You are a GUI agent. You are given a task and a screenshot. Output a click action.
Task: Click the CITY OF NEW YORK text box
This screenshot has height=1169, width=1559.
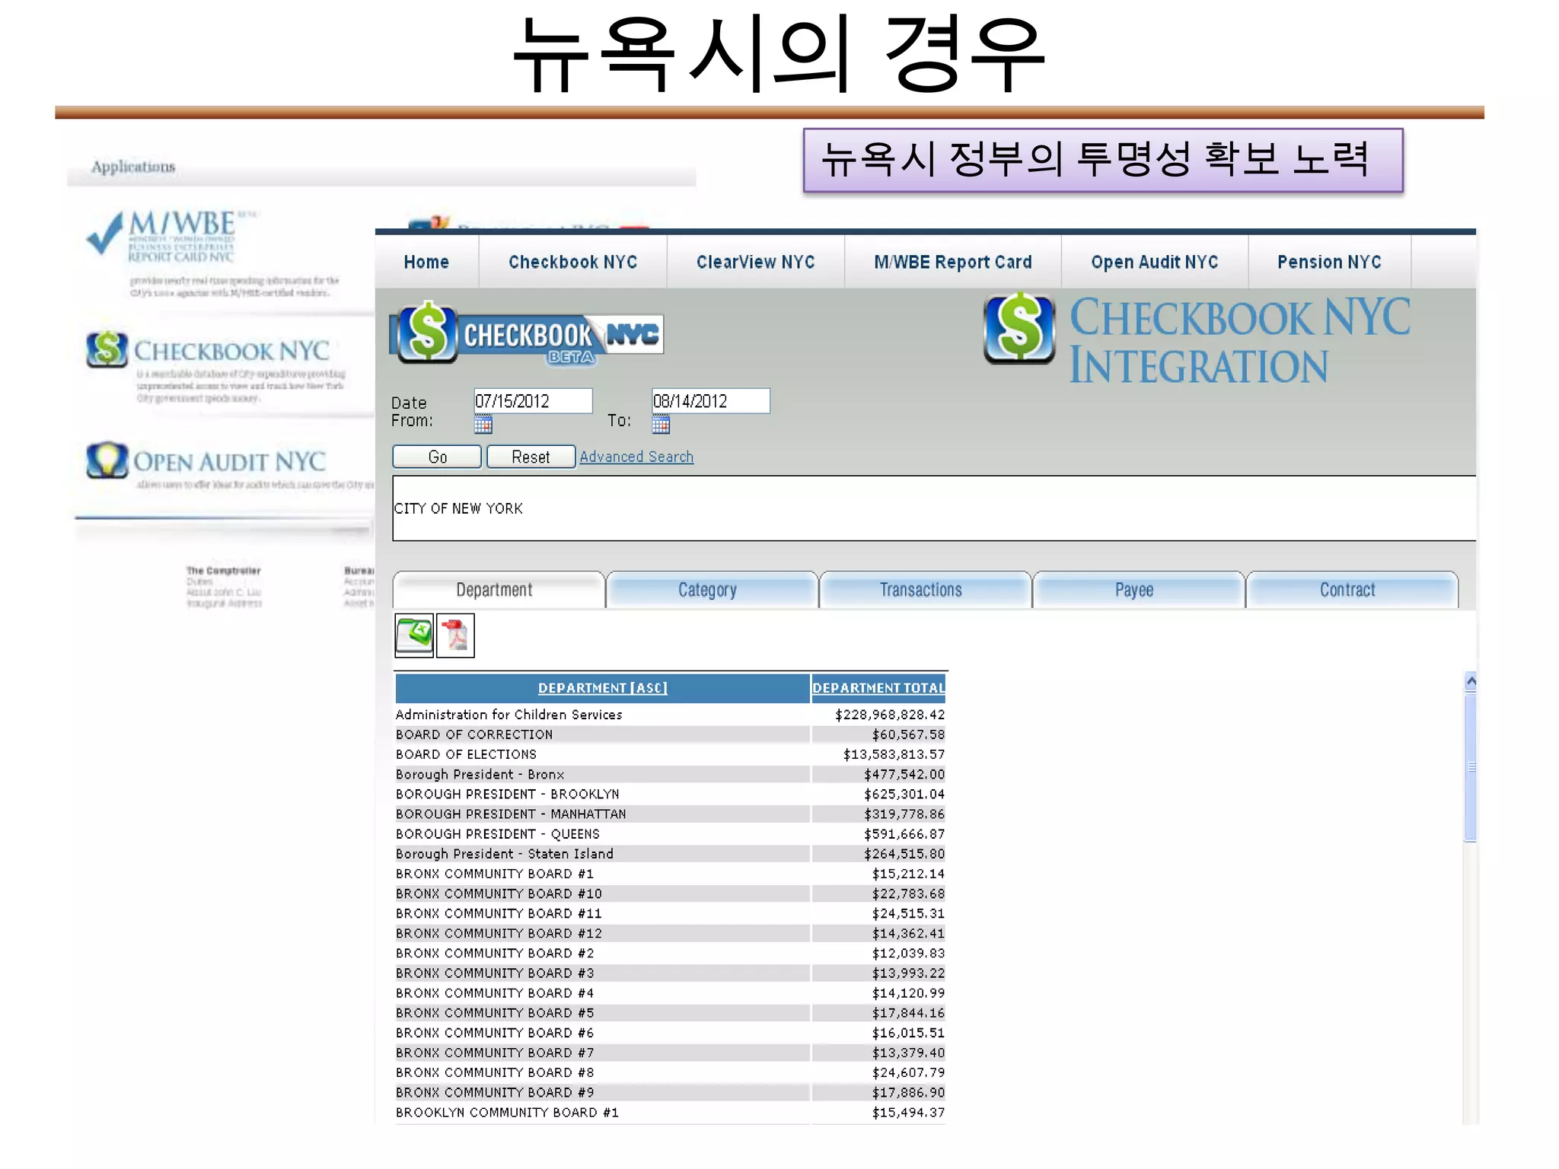[x=934, y=508]
